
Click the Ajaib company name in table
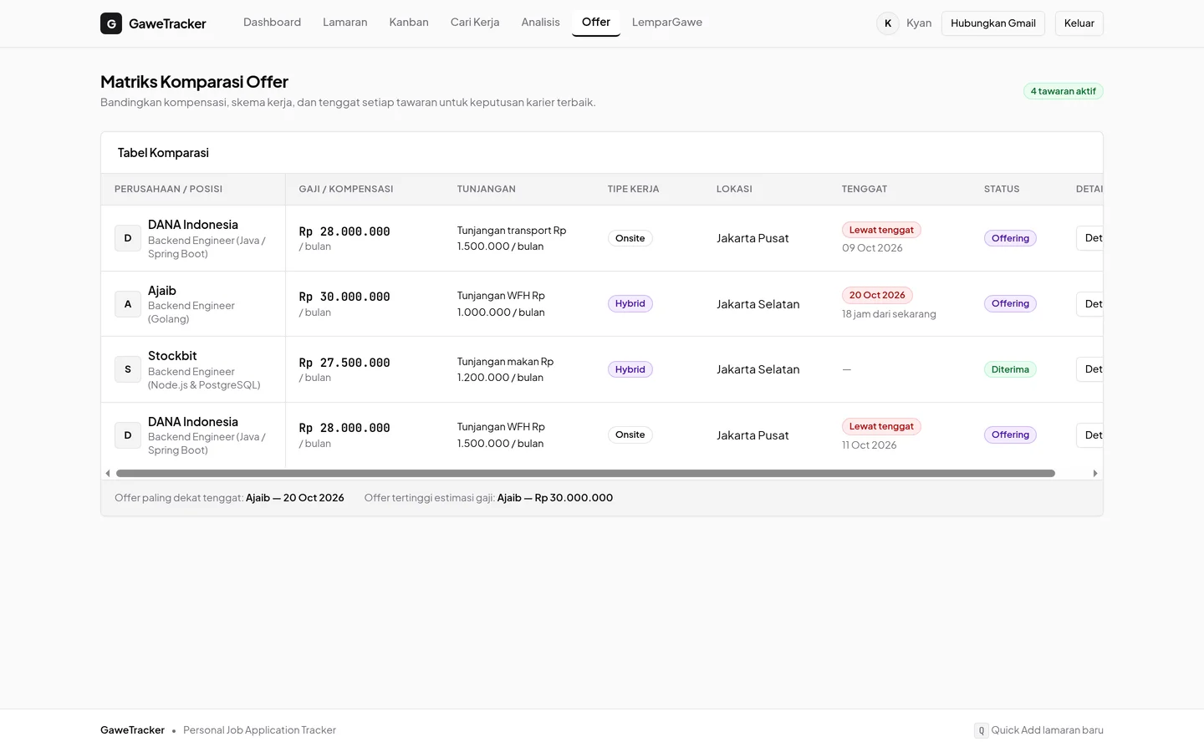tap(162, 291)
